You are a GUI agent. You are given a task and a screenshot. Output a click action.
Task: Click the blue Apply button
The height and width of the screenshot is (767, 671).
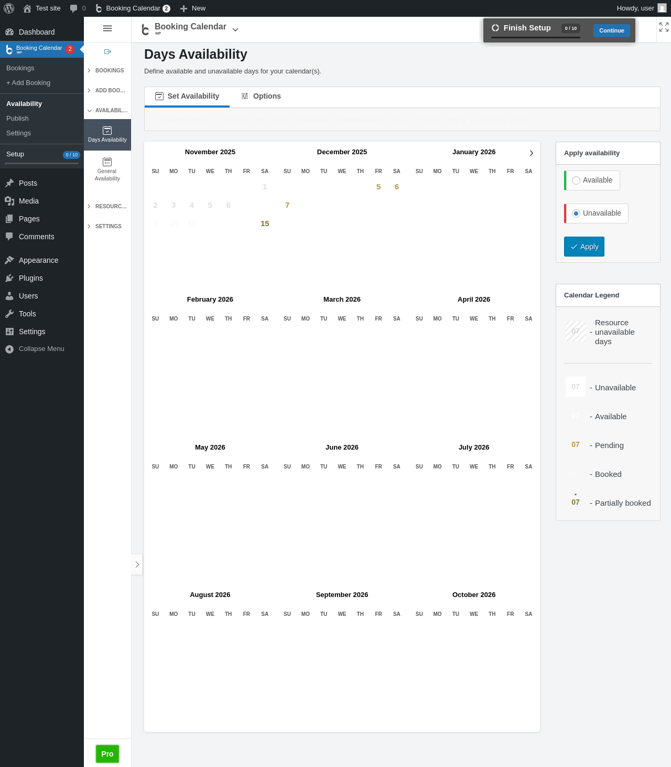tap(584, 247)
